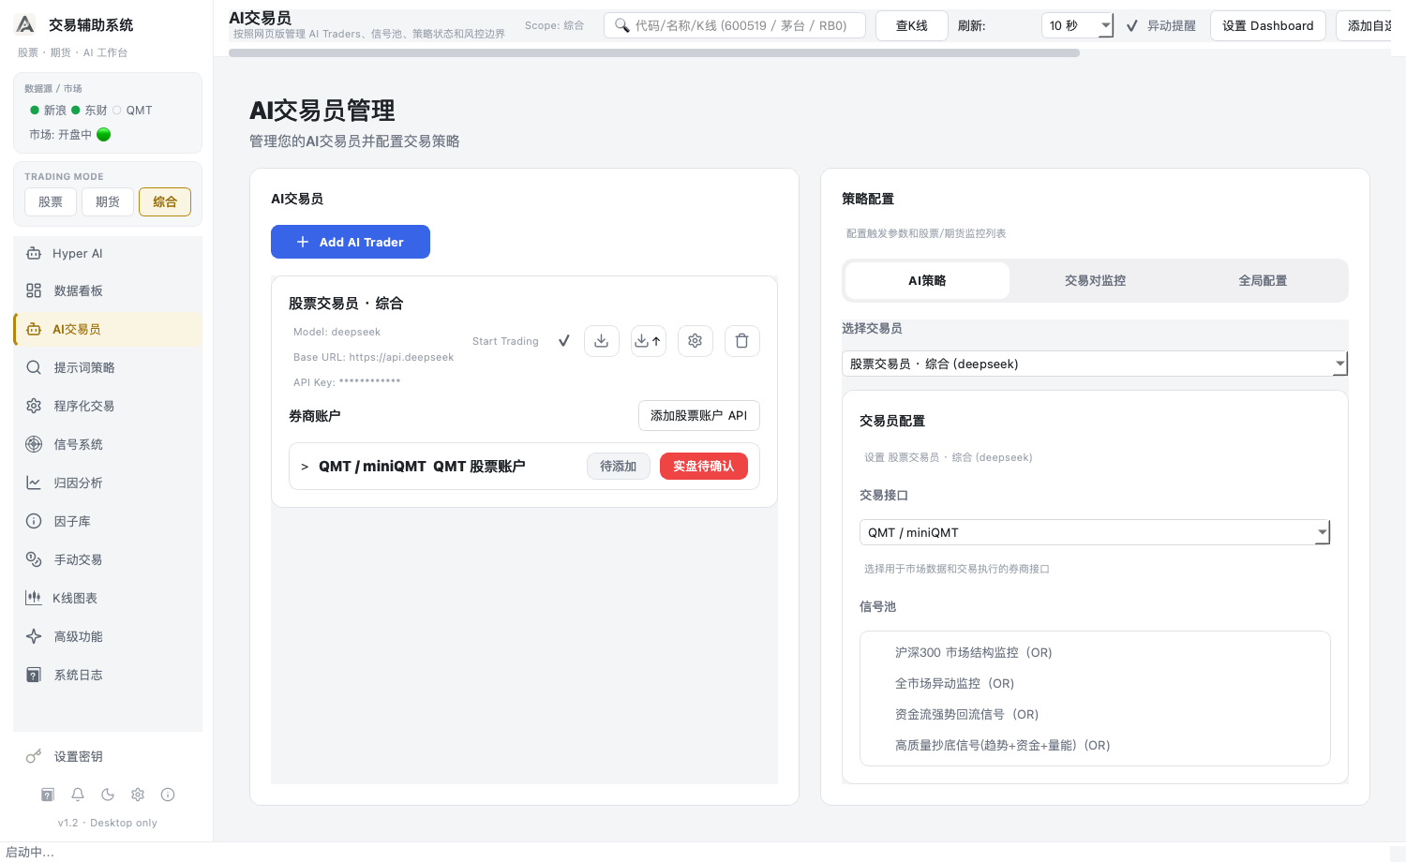Viewport: 1406px width, 862px height.
Task: Open the 手动交易 sidebar menu item
Action: click(x=108, y=559)
